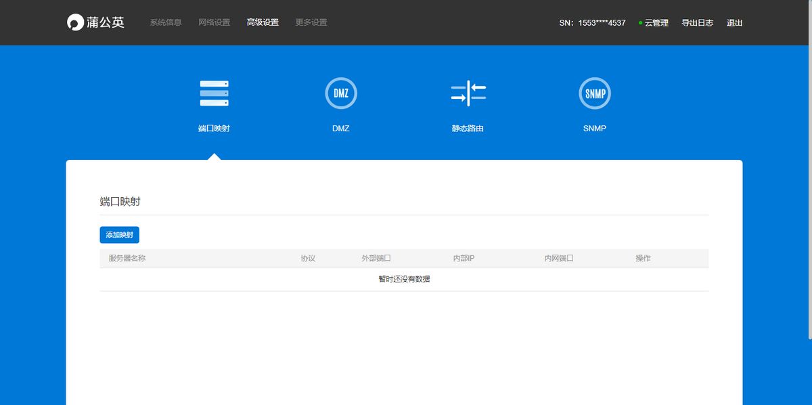Click the SN: 1553****4537 text
The width and height of the screenshot is (812, 405).
[x=592, y=23]
